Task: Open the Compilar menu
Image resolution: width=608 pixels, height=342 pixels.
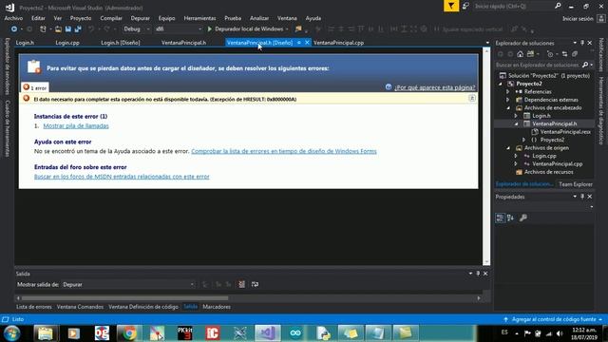Action: tap(111, 18)
